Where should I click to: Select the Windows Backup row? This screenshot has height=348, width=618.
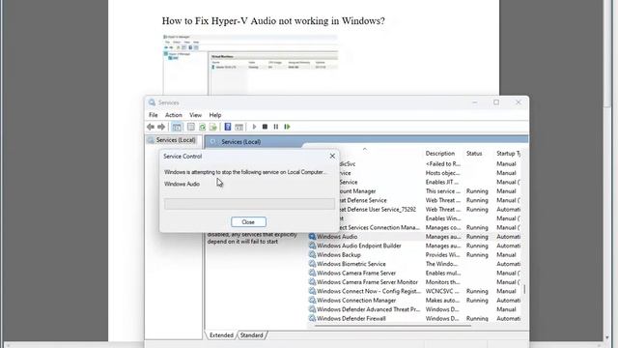[414, 254]
